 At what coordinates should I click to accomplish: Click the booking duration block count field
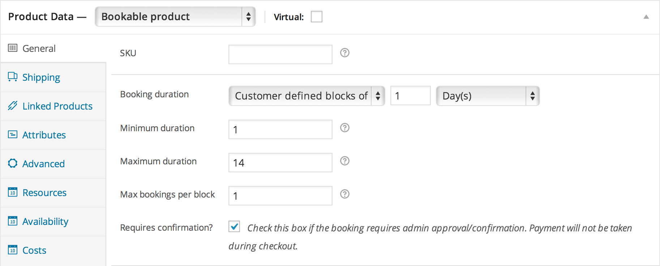pyautogui.click(x=411, y=96)
